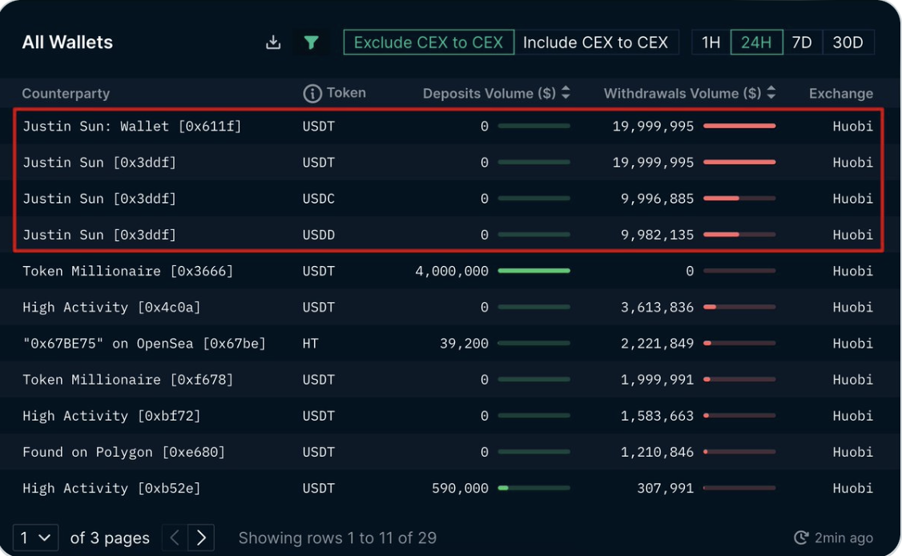Switch time range to 7D
The image size is (902, 556).
pos(802,42)
